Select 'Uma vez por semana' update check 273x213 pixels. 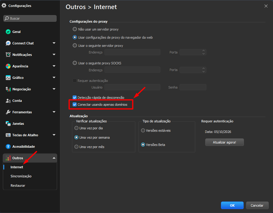click(76, 137)
